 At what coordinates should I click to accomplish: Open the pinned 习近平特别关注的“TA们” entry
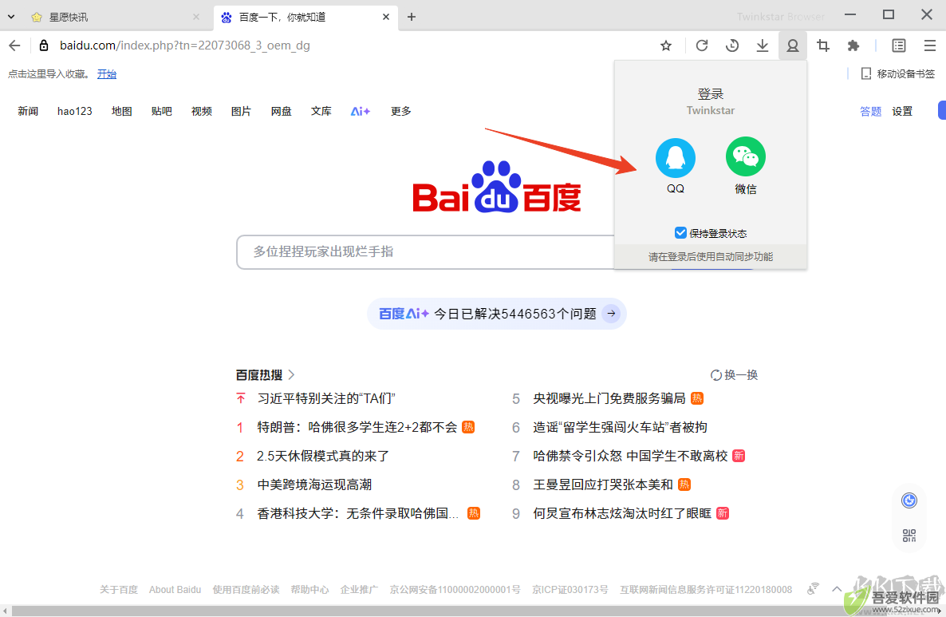(326, 398)
